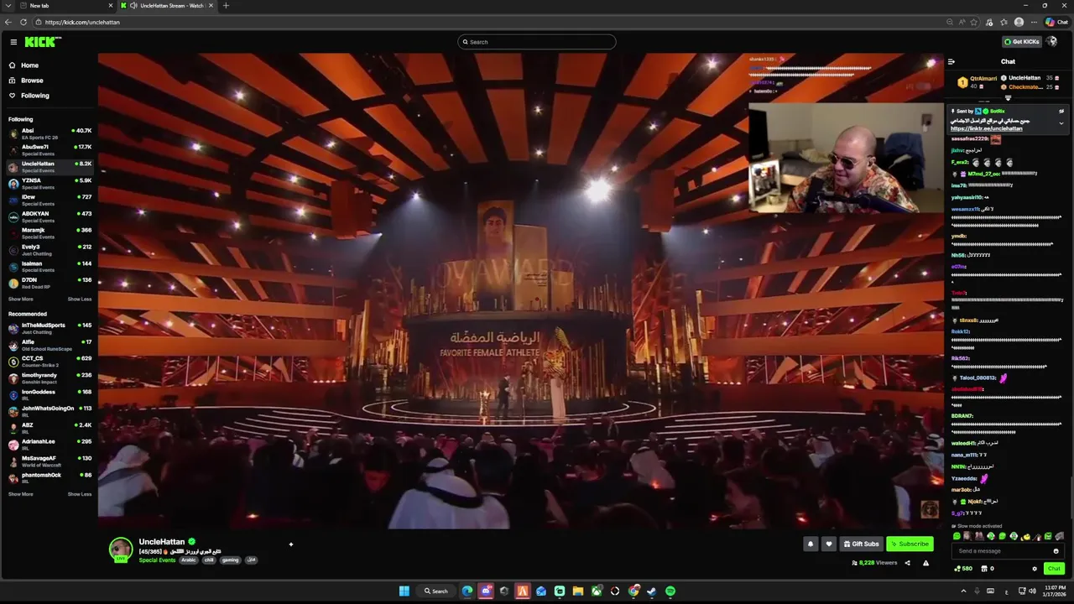1074x604 pixels.
Task: Expand the gift leaderboard down arrow
Action: [x=1008, y=98]
